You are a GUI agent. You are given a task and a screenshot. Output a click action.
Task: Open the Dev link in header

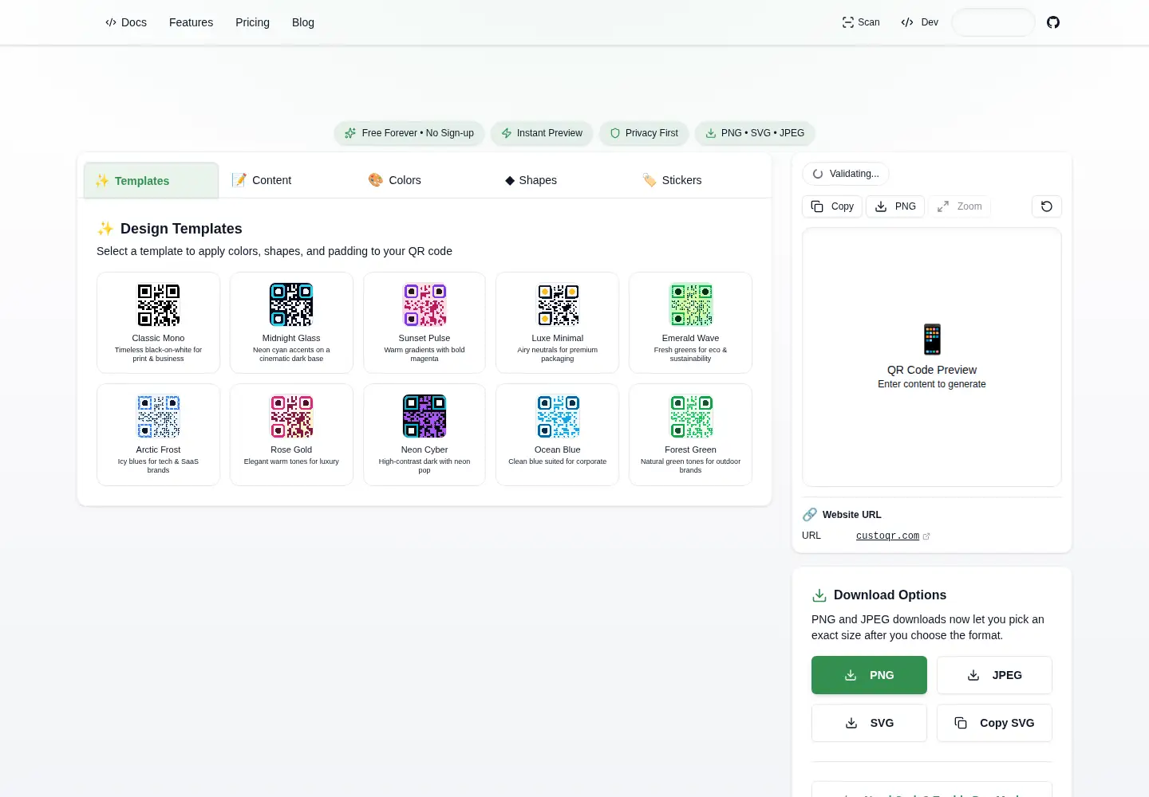[919, 22]
